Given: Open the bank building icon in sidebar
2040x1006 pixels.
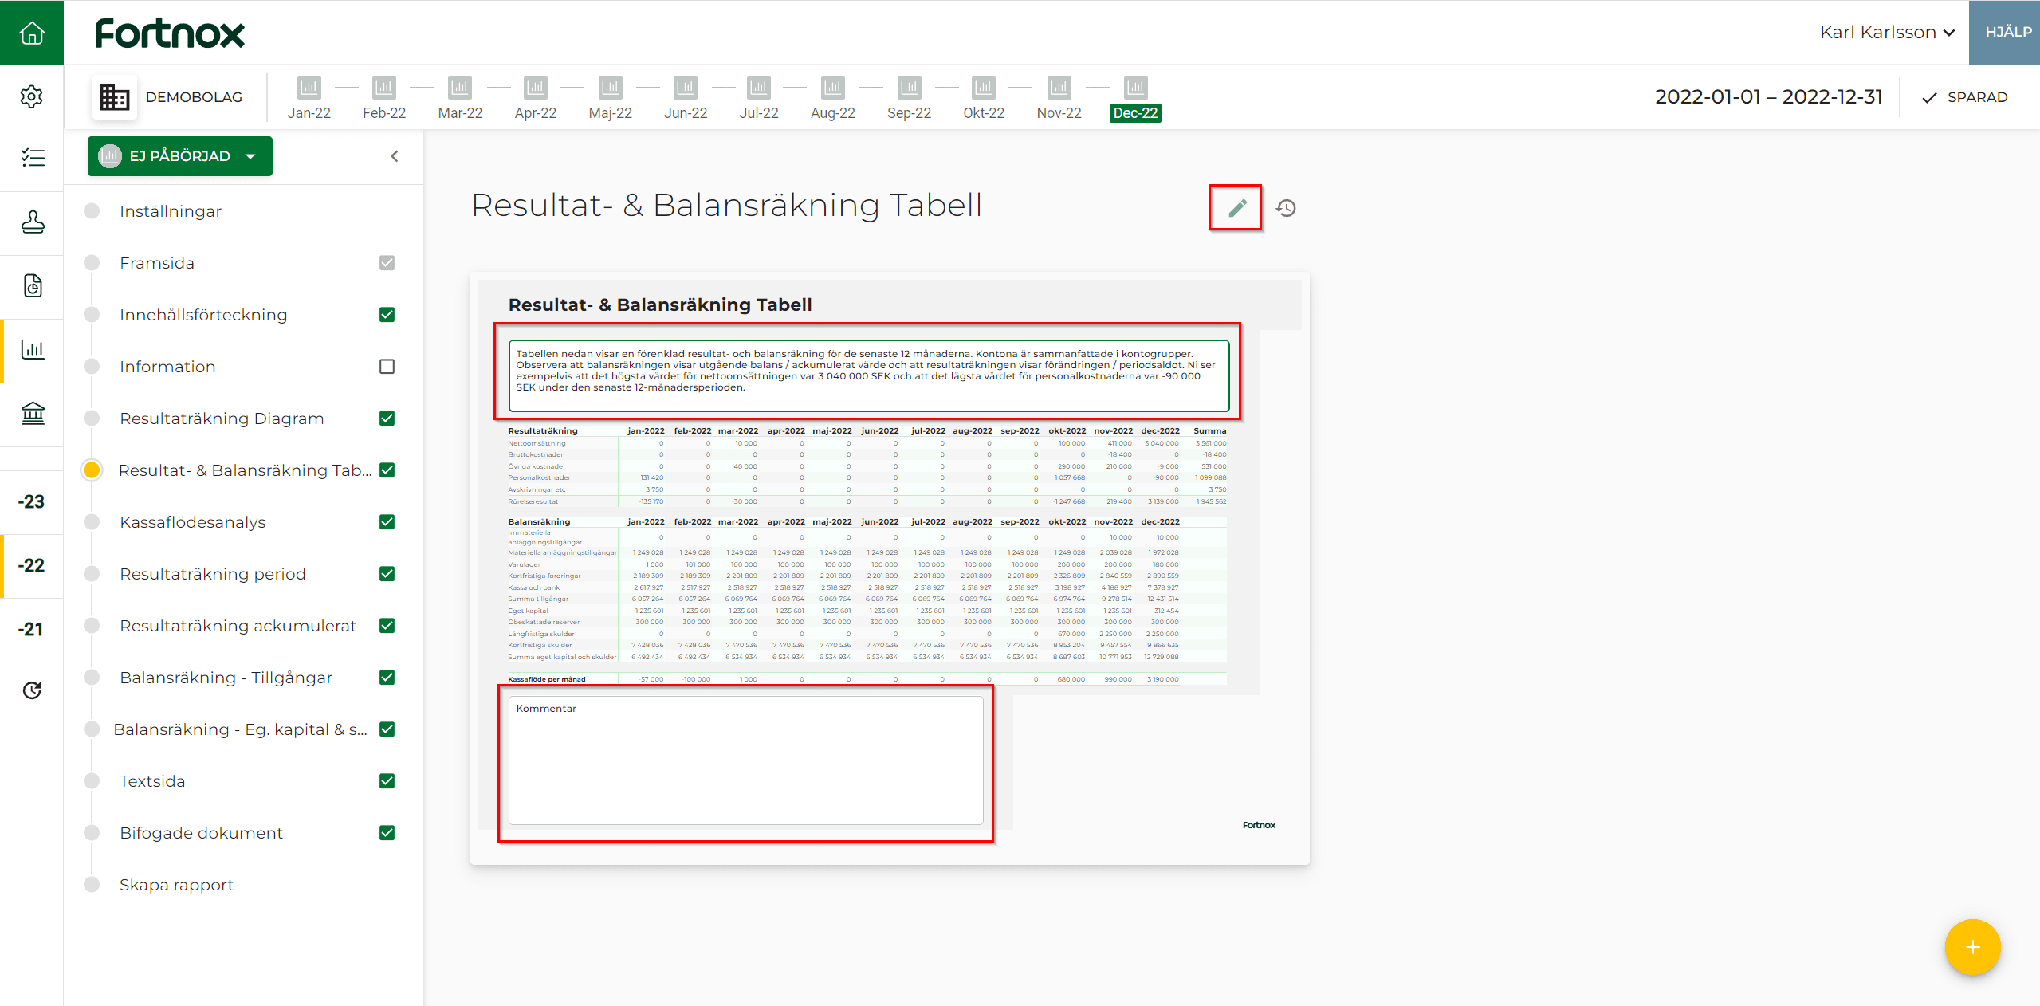Looking at the screenshot, I should tap(32, 413).
